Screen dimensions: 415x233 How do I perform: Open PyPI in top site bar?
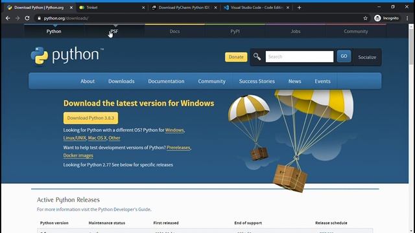click(235, 31)
